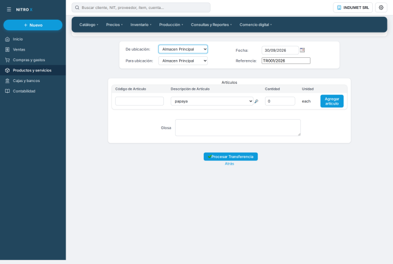Open the Para ubicación dropdown

click(x=183, y=61)
